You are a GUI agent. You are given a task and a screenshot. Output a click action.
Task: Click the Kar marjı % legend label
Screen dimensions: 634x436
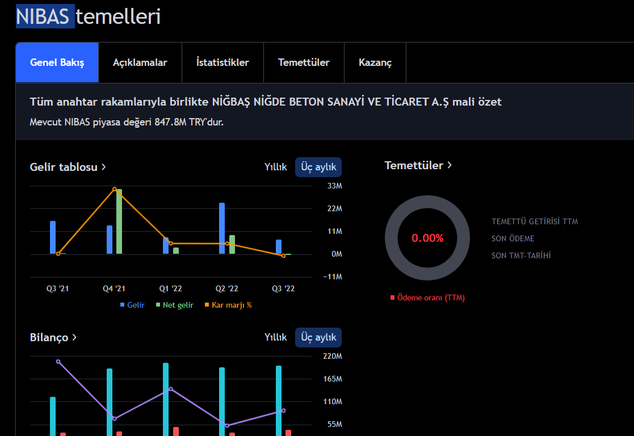point(232,305)
